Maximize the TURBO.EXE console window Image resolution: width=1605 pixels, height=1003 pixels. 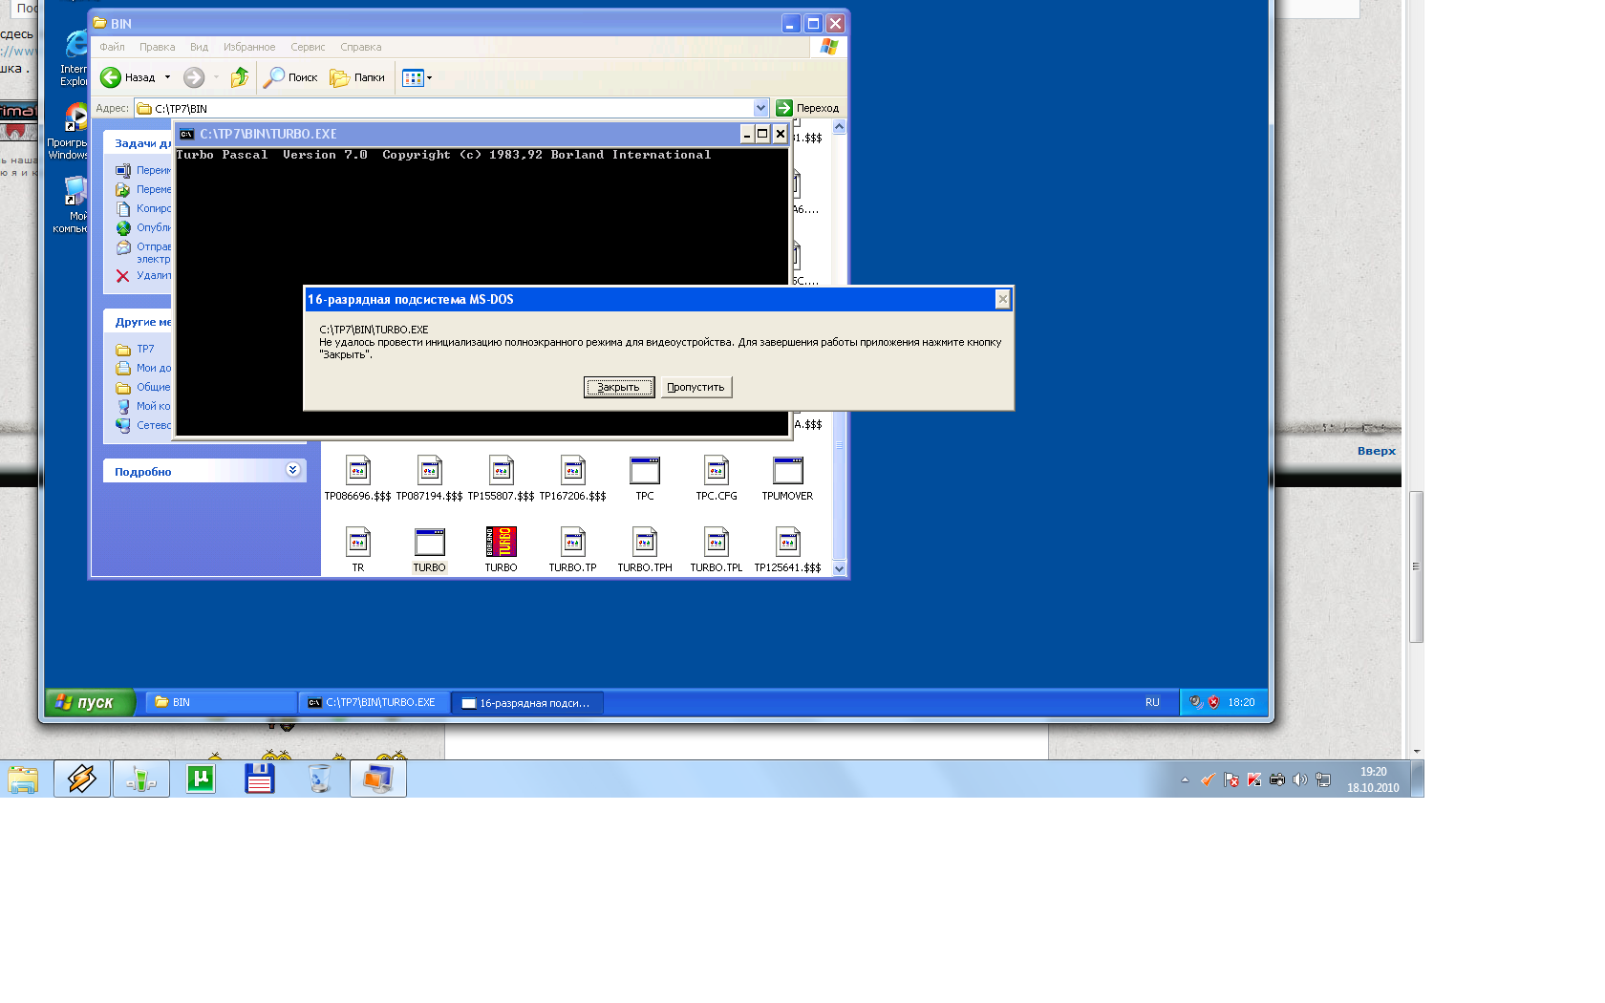click(x=762, y=134)
